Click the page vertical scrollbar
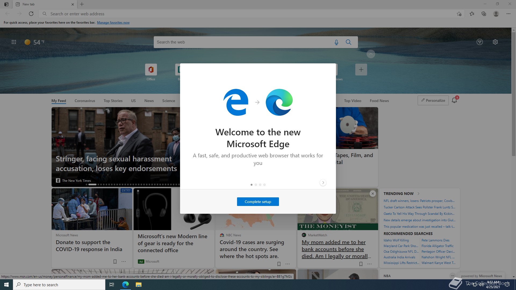The image size is (516, 290). pos(514,94)
